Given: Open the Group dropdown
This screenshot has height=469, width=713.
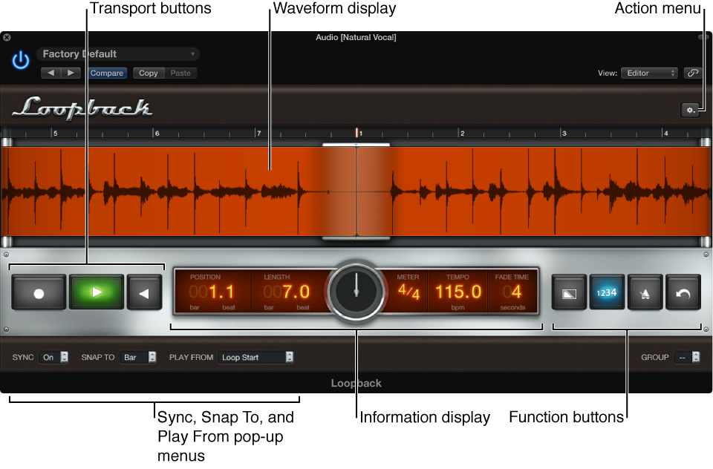Looking at the screenshot, I should pos(686,356).
